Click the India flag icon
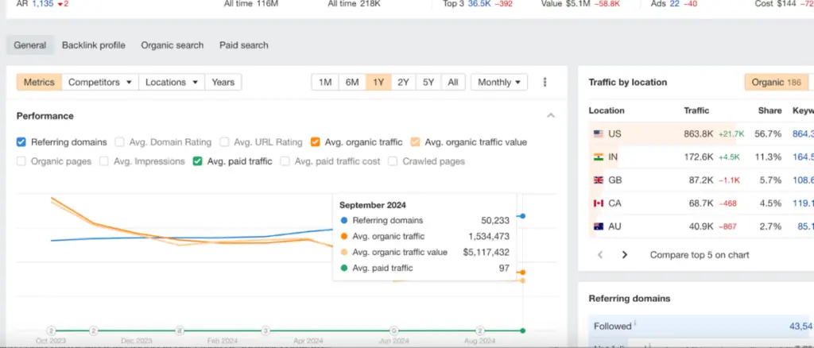Image resolution: width=814 pixels, height=348 pixels. coord(599,157)
